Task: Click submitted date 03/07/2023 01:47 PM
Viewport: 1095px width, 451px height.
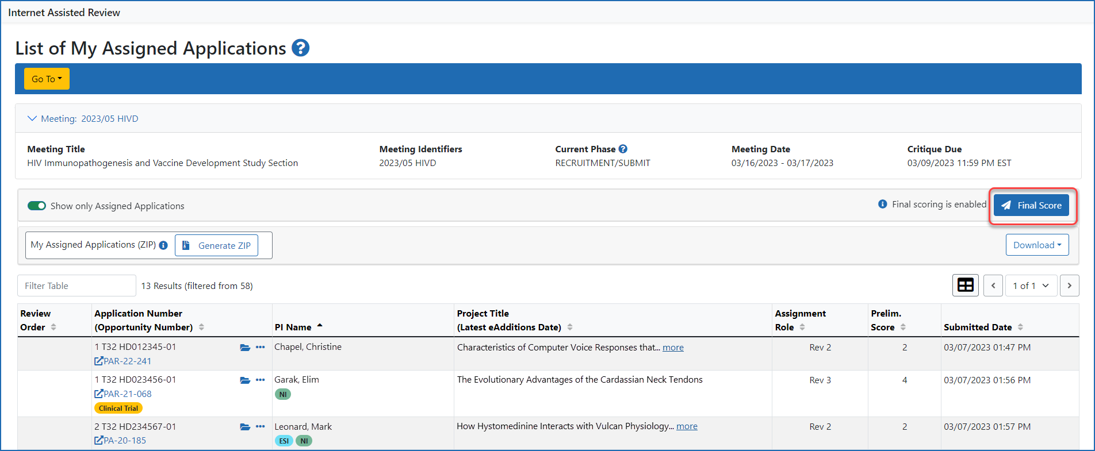Action: pyautogui.click(x=987, y=348)
